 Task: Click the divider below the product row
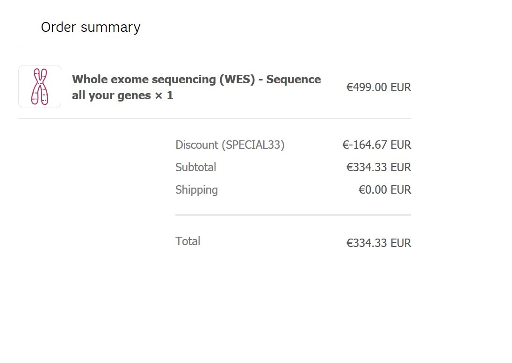click(x=214, y=119)
